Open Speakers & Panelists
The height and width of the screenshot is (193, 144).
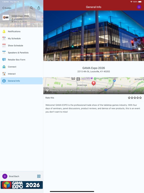coord(22,53)
